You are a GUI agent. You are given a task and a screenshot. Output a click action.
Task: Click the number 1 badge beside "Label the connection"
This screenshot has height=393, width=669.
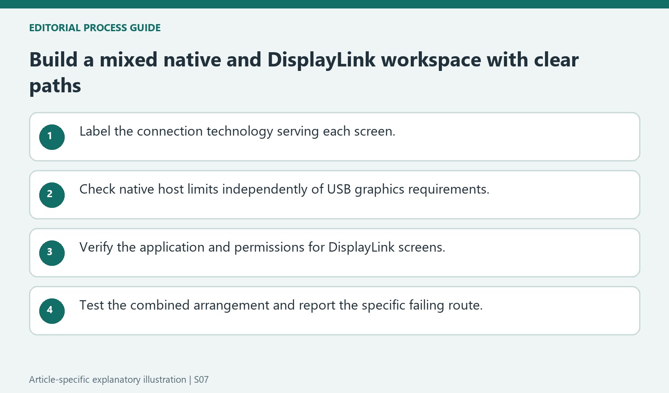(52, 137)
